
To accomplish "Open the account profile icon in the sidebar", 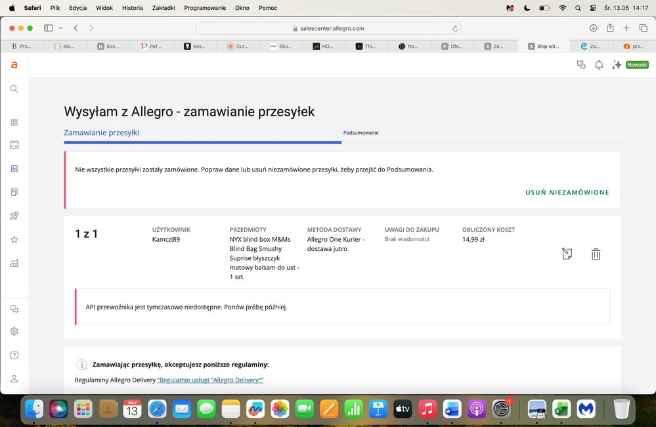I will coord(14,378).
